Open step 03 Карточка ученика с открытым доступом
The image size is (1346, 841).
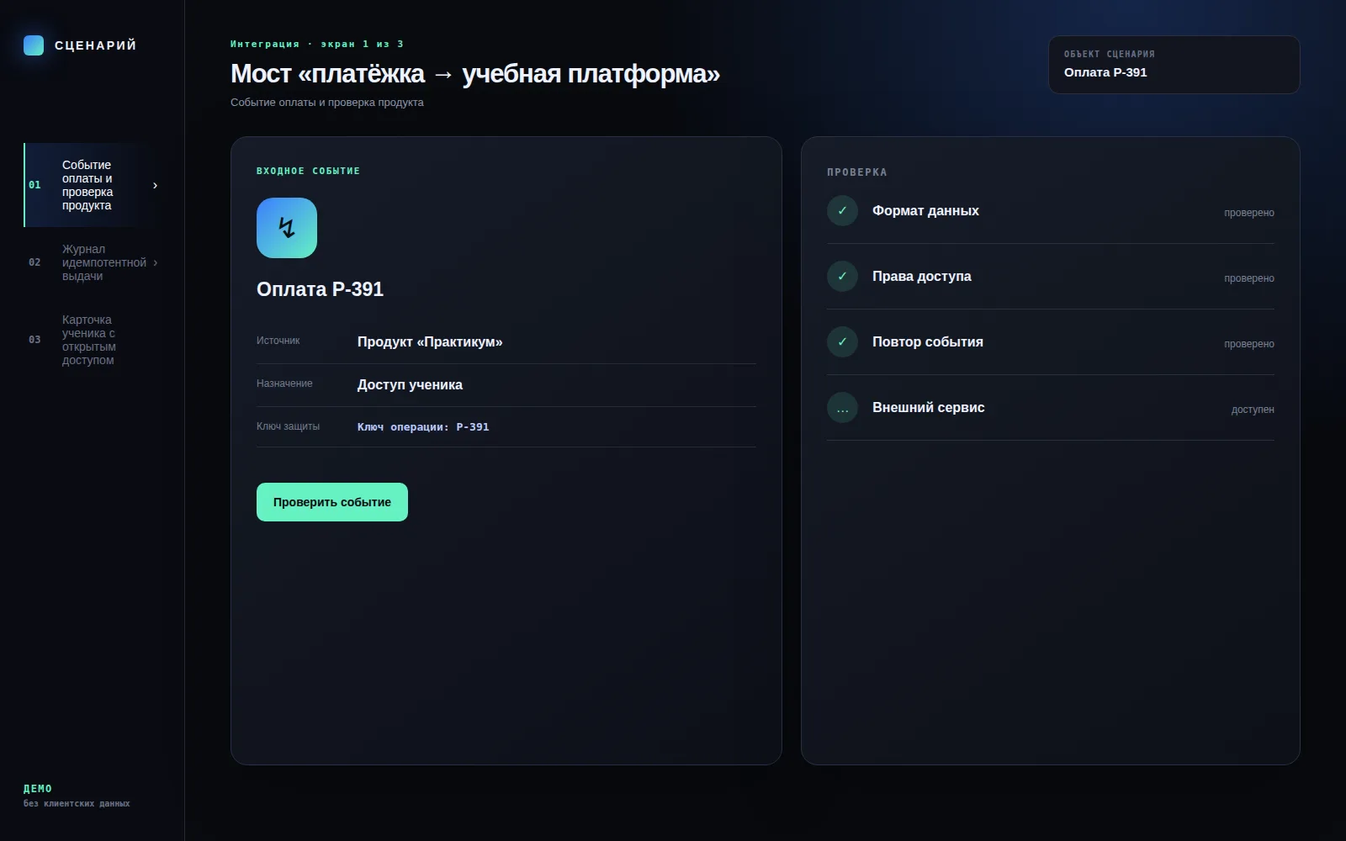coord(93,340)
